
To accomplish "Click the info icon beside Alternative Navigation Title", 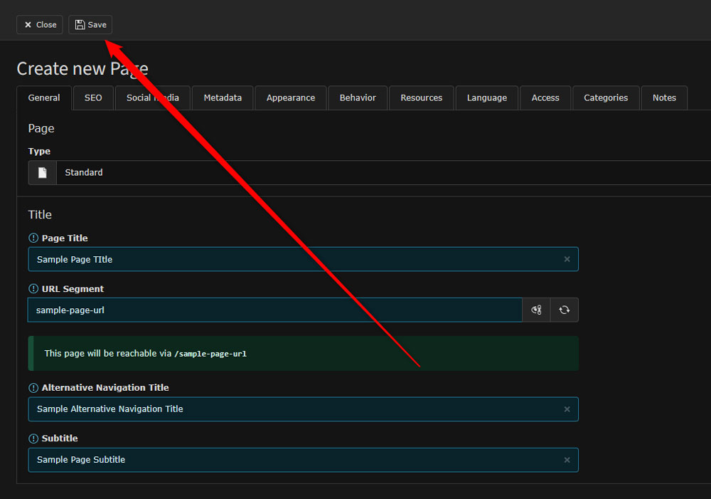I will coord(33,388).
